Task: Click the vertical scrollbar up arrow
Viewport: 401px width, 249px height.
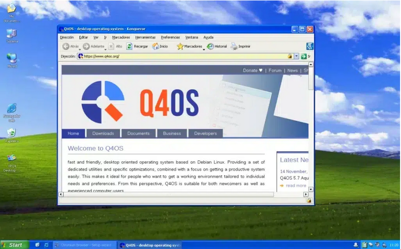Action: 311,64
